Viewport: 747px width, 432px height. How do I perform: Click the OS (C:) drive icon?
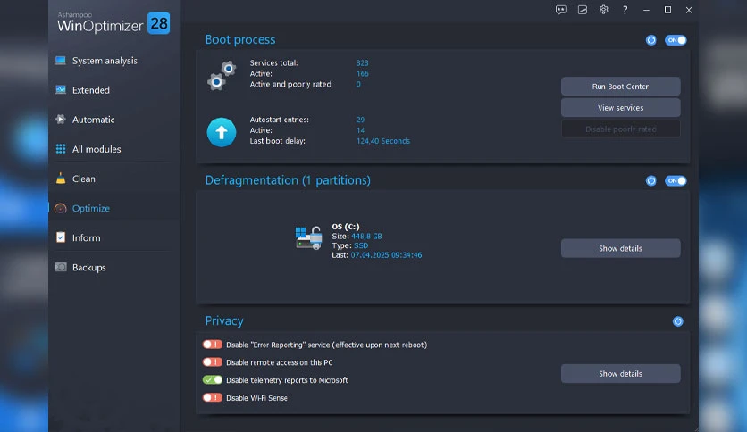[308, 238]
